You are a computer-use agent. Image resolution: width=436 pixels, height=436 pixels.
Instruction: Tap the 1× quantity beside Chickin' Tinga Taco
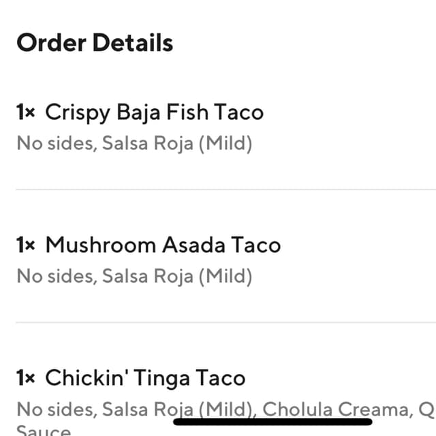tap(26, 378)
